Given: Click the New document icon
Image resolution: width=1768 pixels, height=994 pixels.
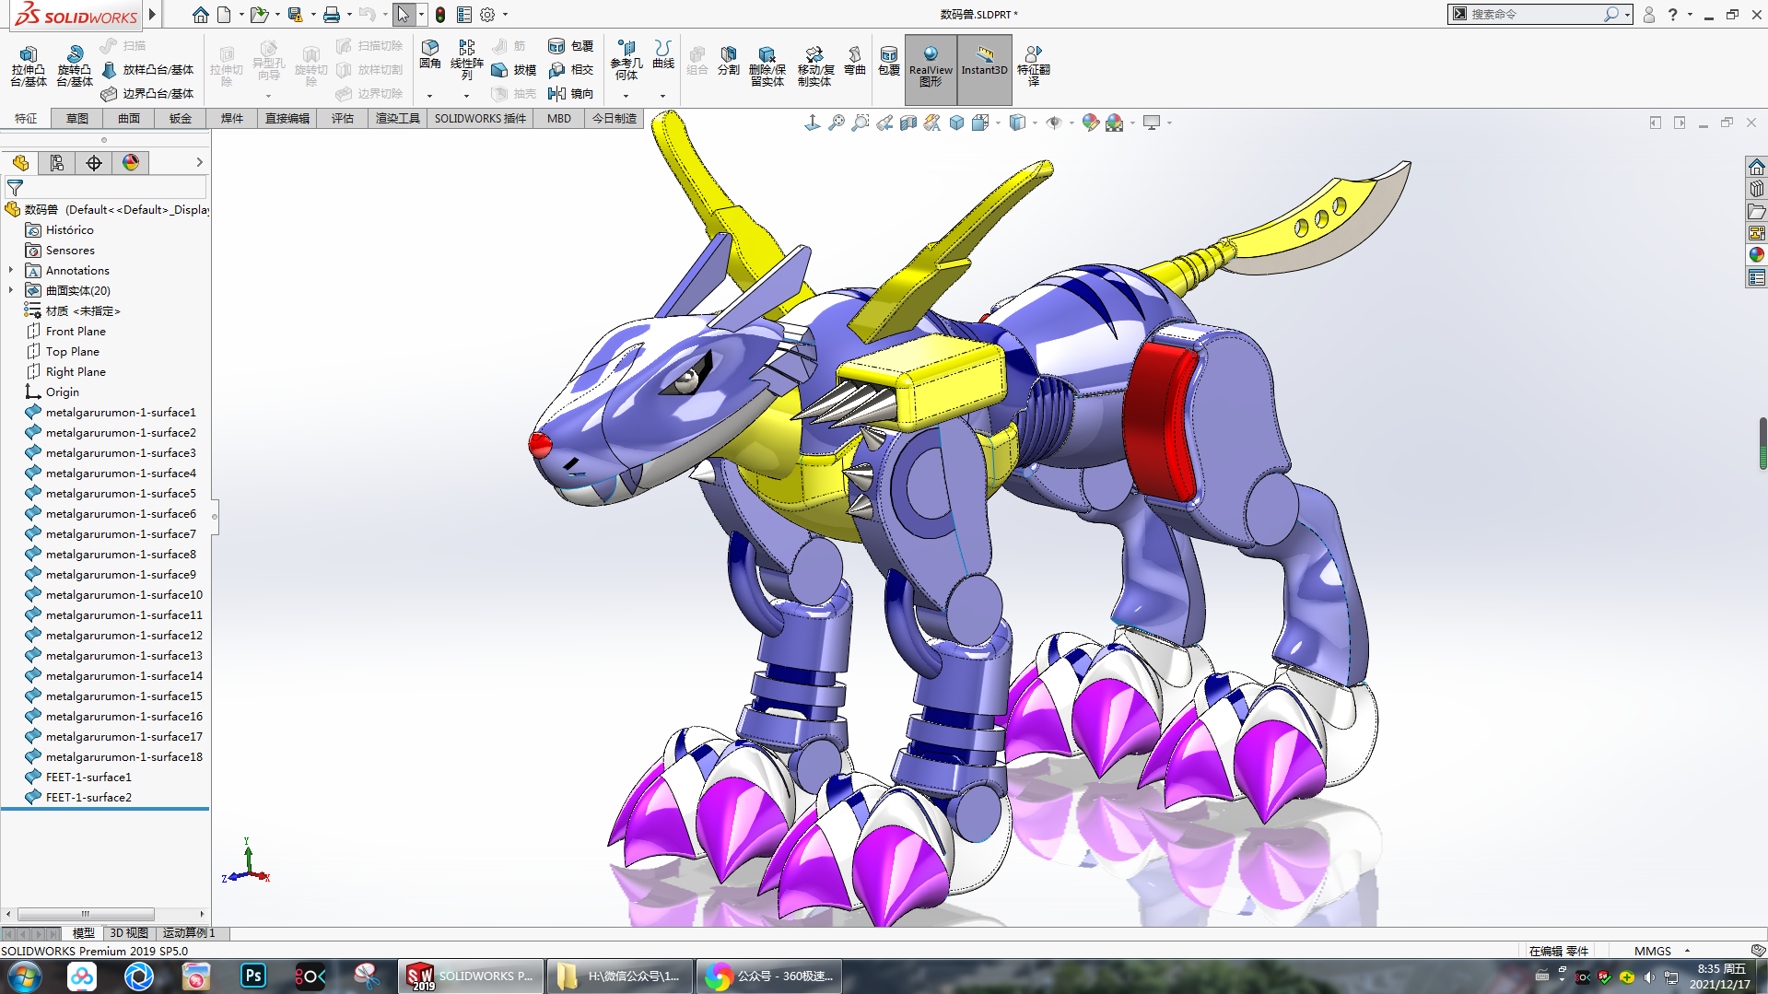Looking at the screenshot, I should (x=224, y=15).
